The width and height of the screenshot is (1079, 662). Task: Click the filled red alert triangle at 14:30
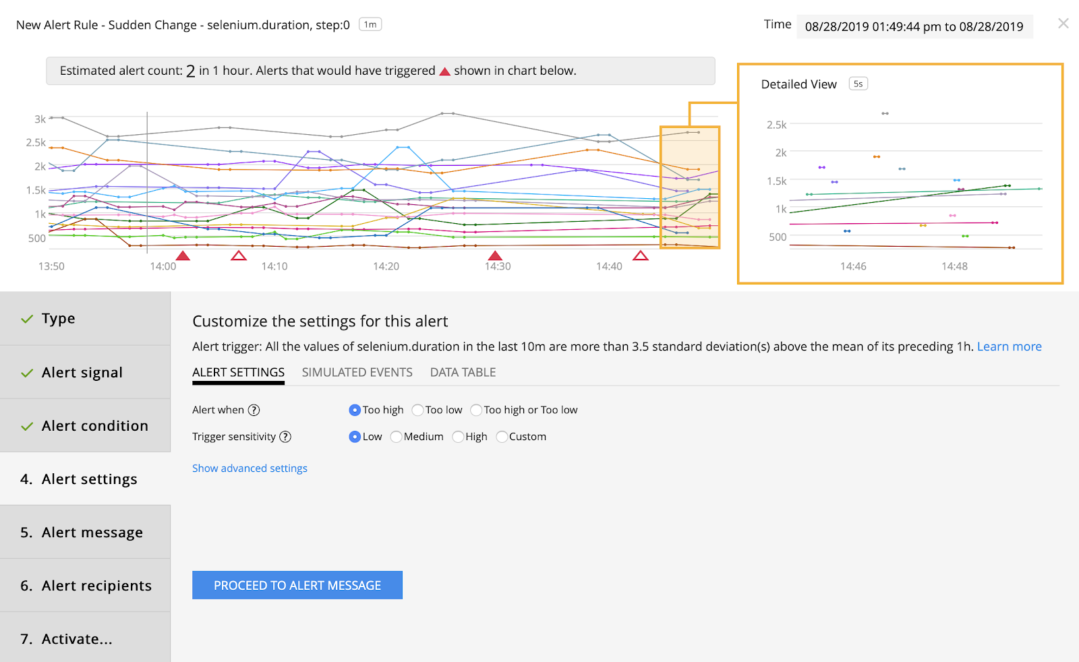(496, 255)
